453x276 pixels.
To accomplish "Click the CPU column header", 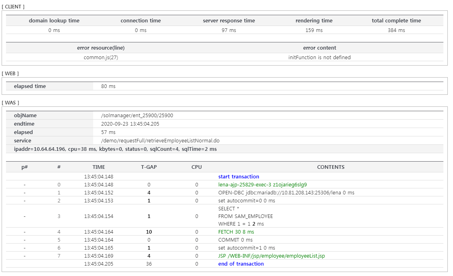I will click(196, 167).
